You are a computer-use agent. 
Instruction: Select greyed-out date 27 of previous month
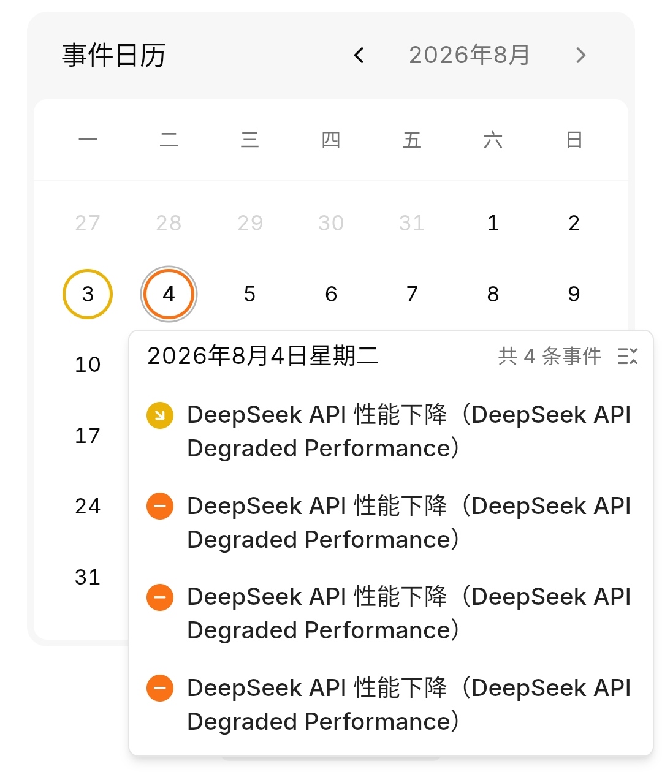click(88, 223)
